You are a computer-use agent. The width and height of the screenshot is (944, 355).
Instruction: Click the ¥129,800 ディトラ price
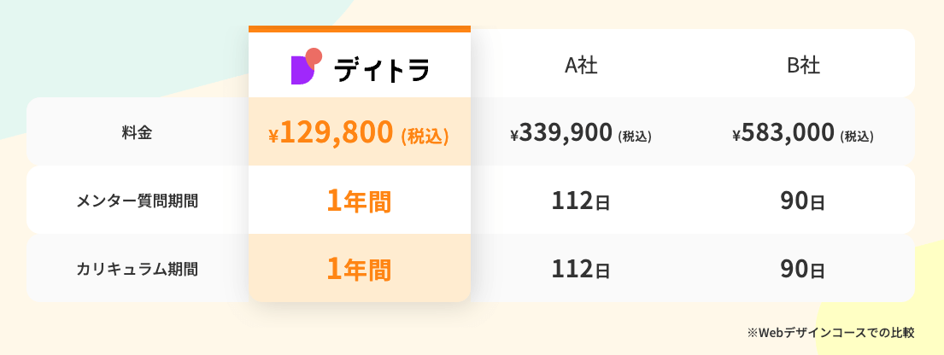(334, 132)
